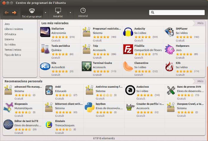Open the Antivirus scanning package icon
The image size is (208, 141).
pos(89,90)
